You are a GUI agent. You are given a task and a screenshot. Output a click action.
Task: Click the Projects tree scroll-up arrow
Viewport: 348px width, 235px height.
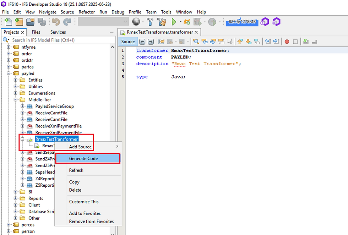[113, 47]
